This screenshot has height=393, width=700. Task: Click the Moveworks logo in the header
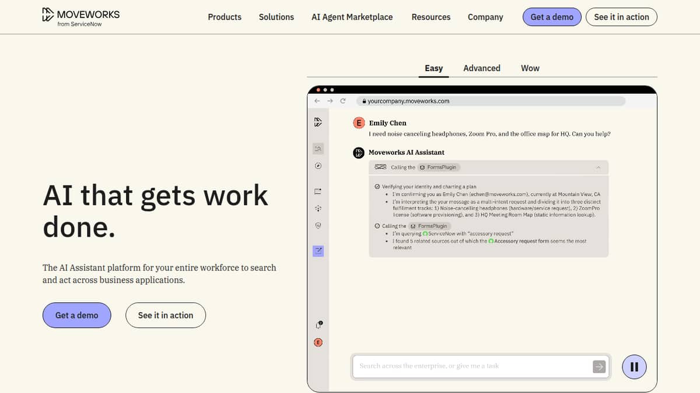click(80, 17)
